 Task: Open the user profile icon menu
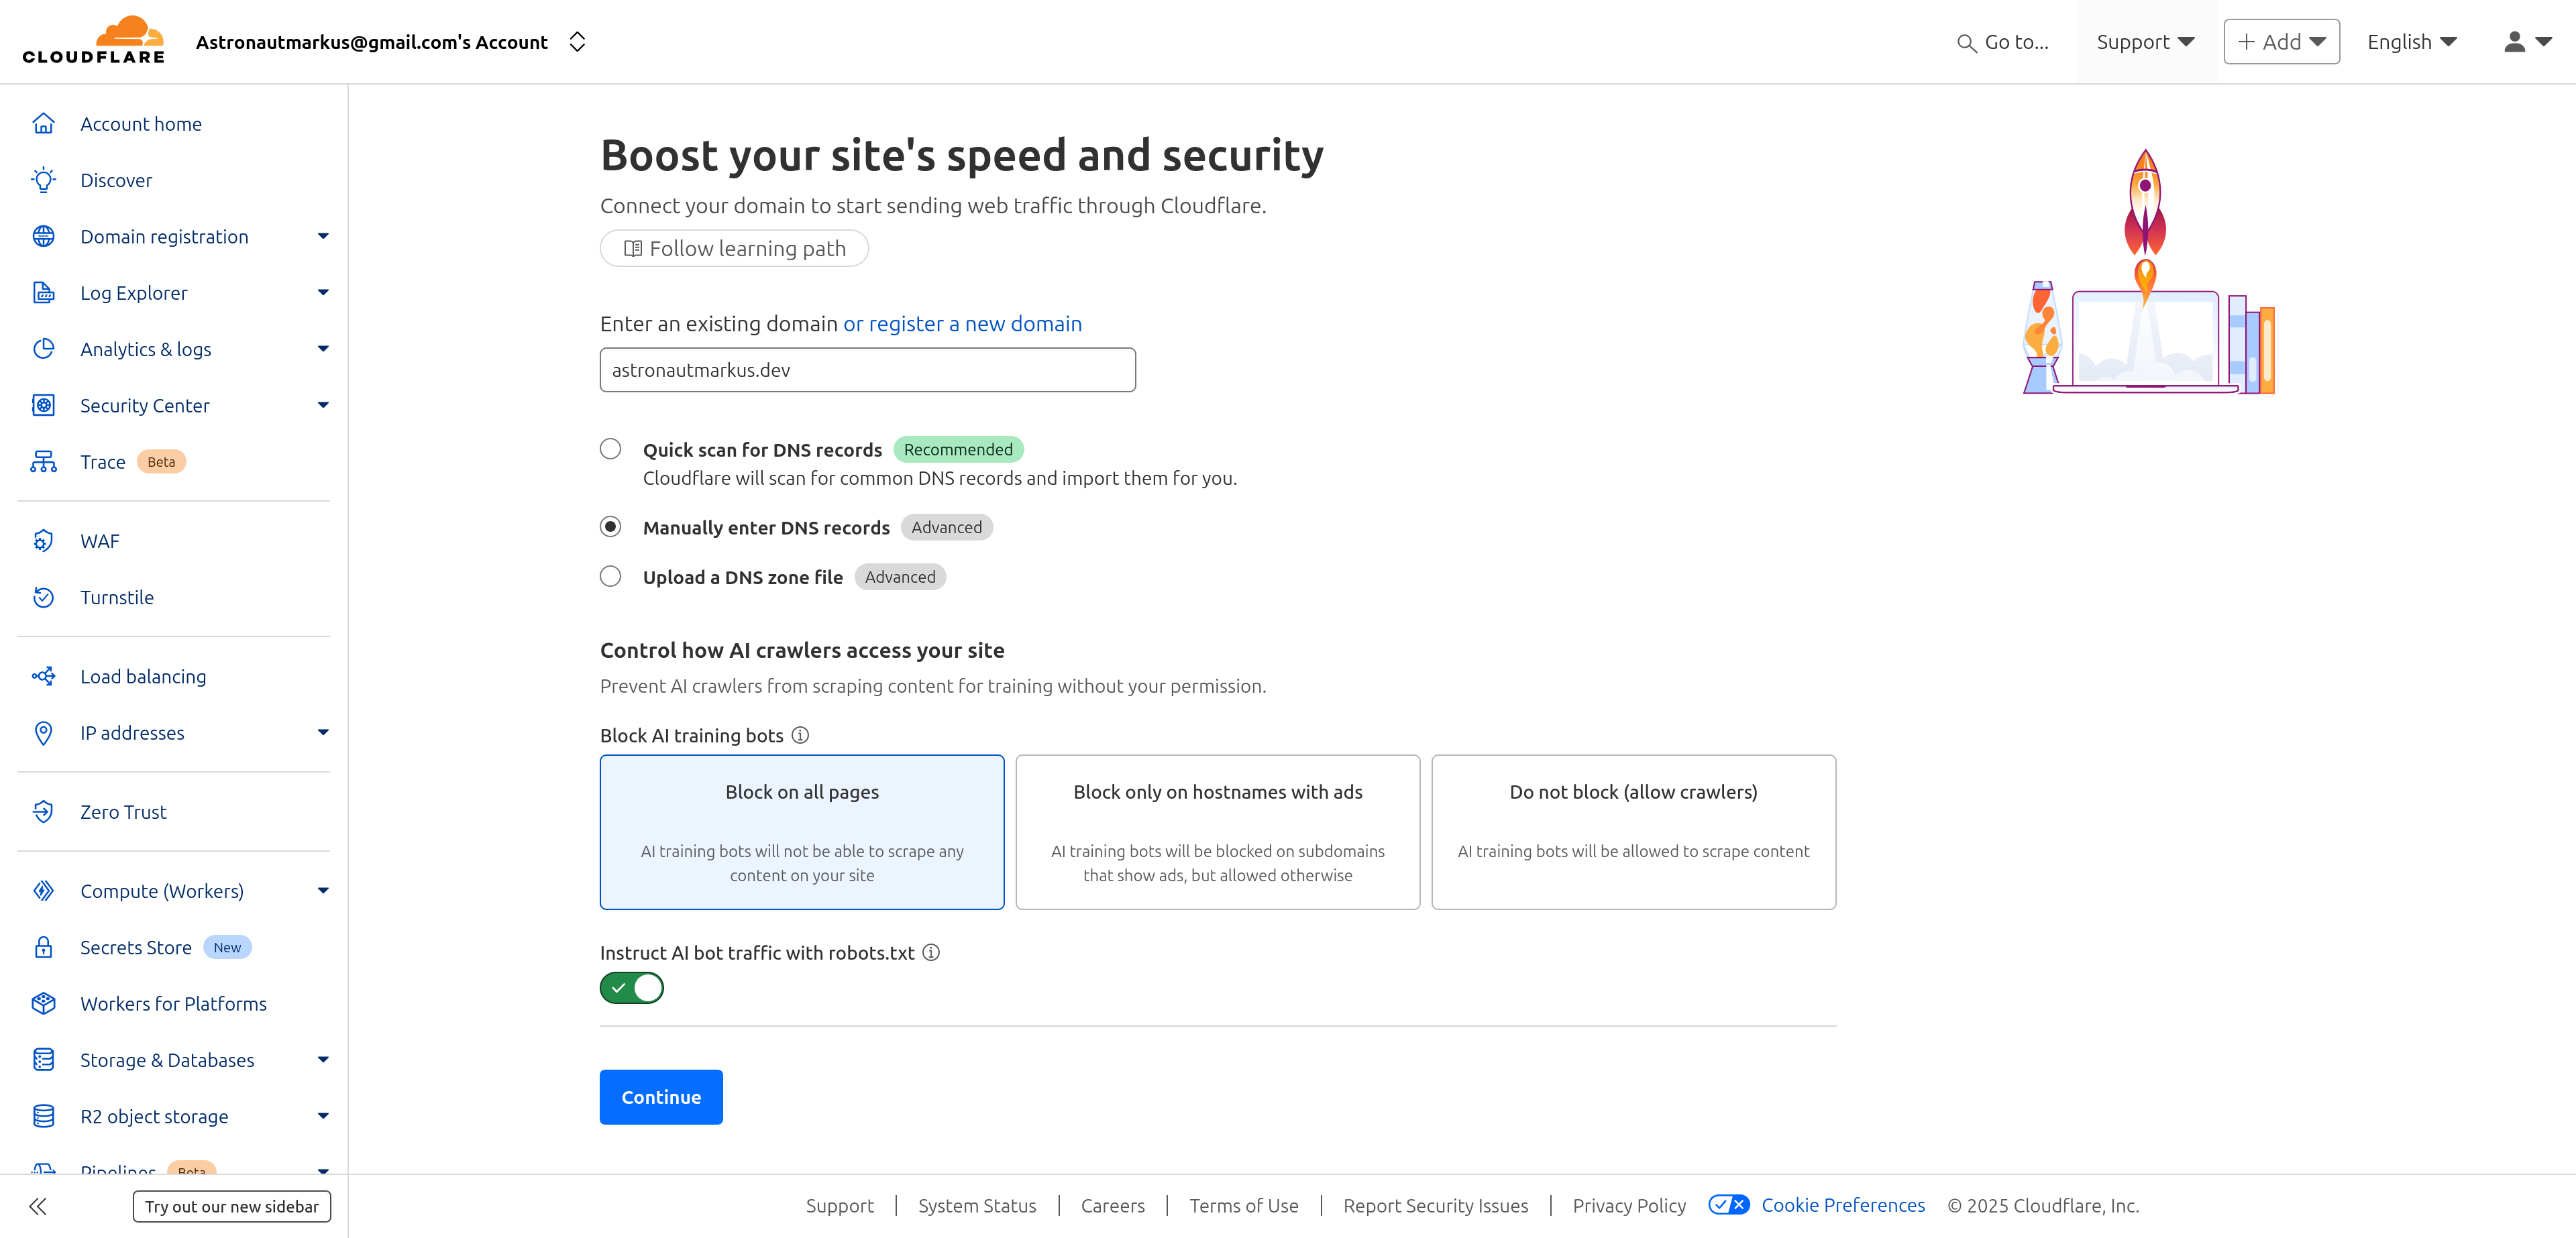point(2526,42)
